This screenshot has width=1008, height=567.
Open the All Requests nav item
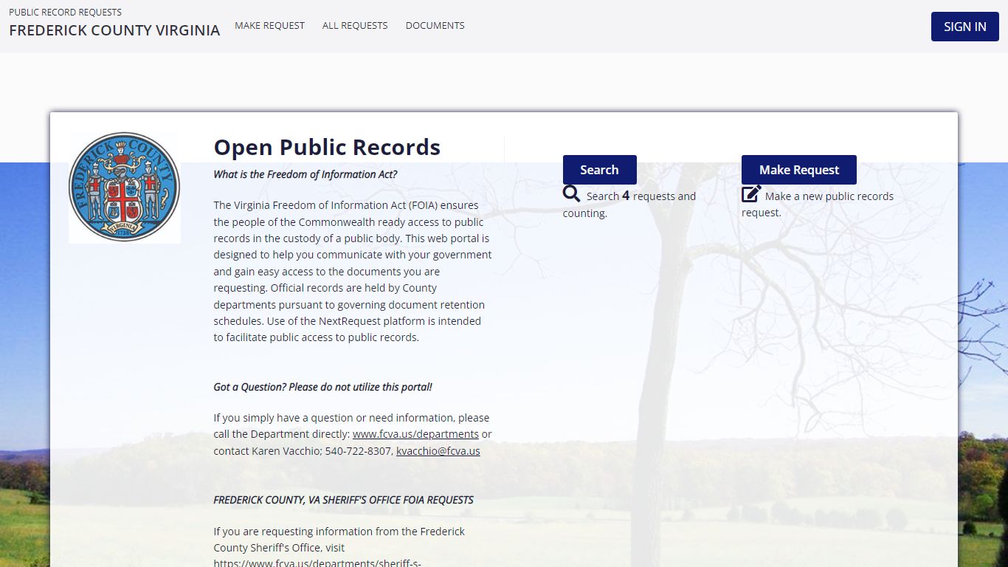355,25
